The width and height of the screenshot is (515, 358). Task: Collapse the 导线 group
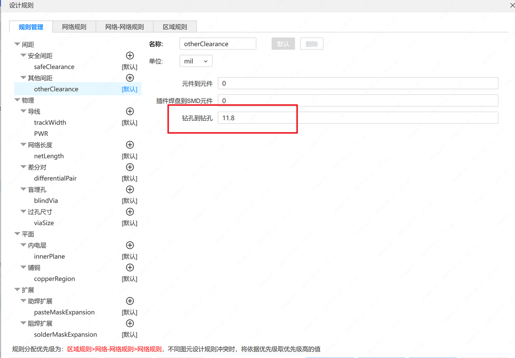pyautogui.click(x=23, y=111)
